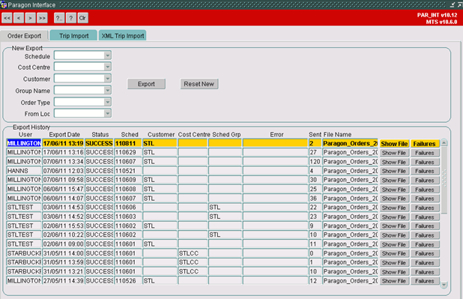Expand the From Loc dropdown
463x299 pixels.
tap(107, 113)
